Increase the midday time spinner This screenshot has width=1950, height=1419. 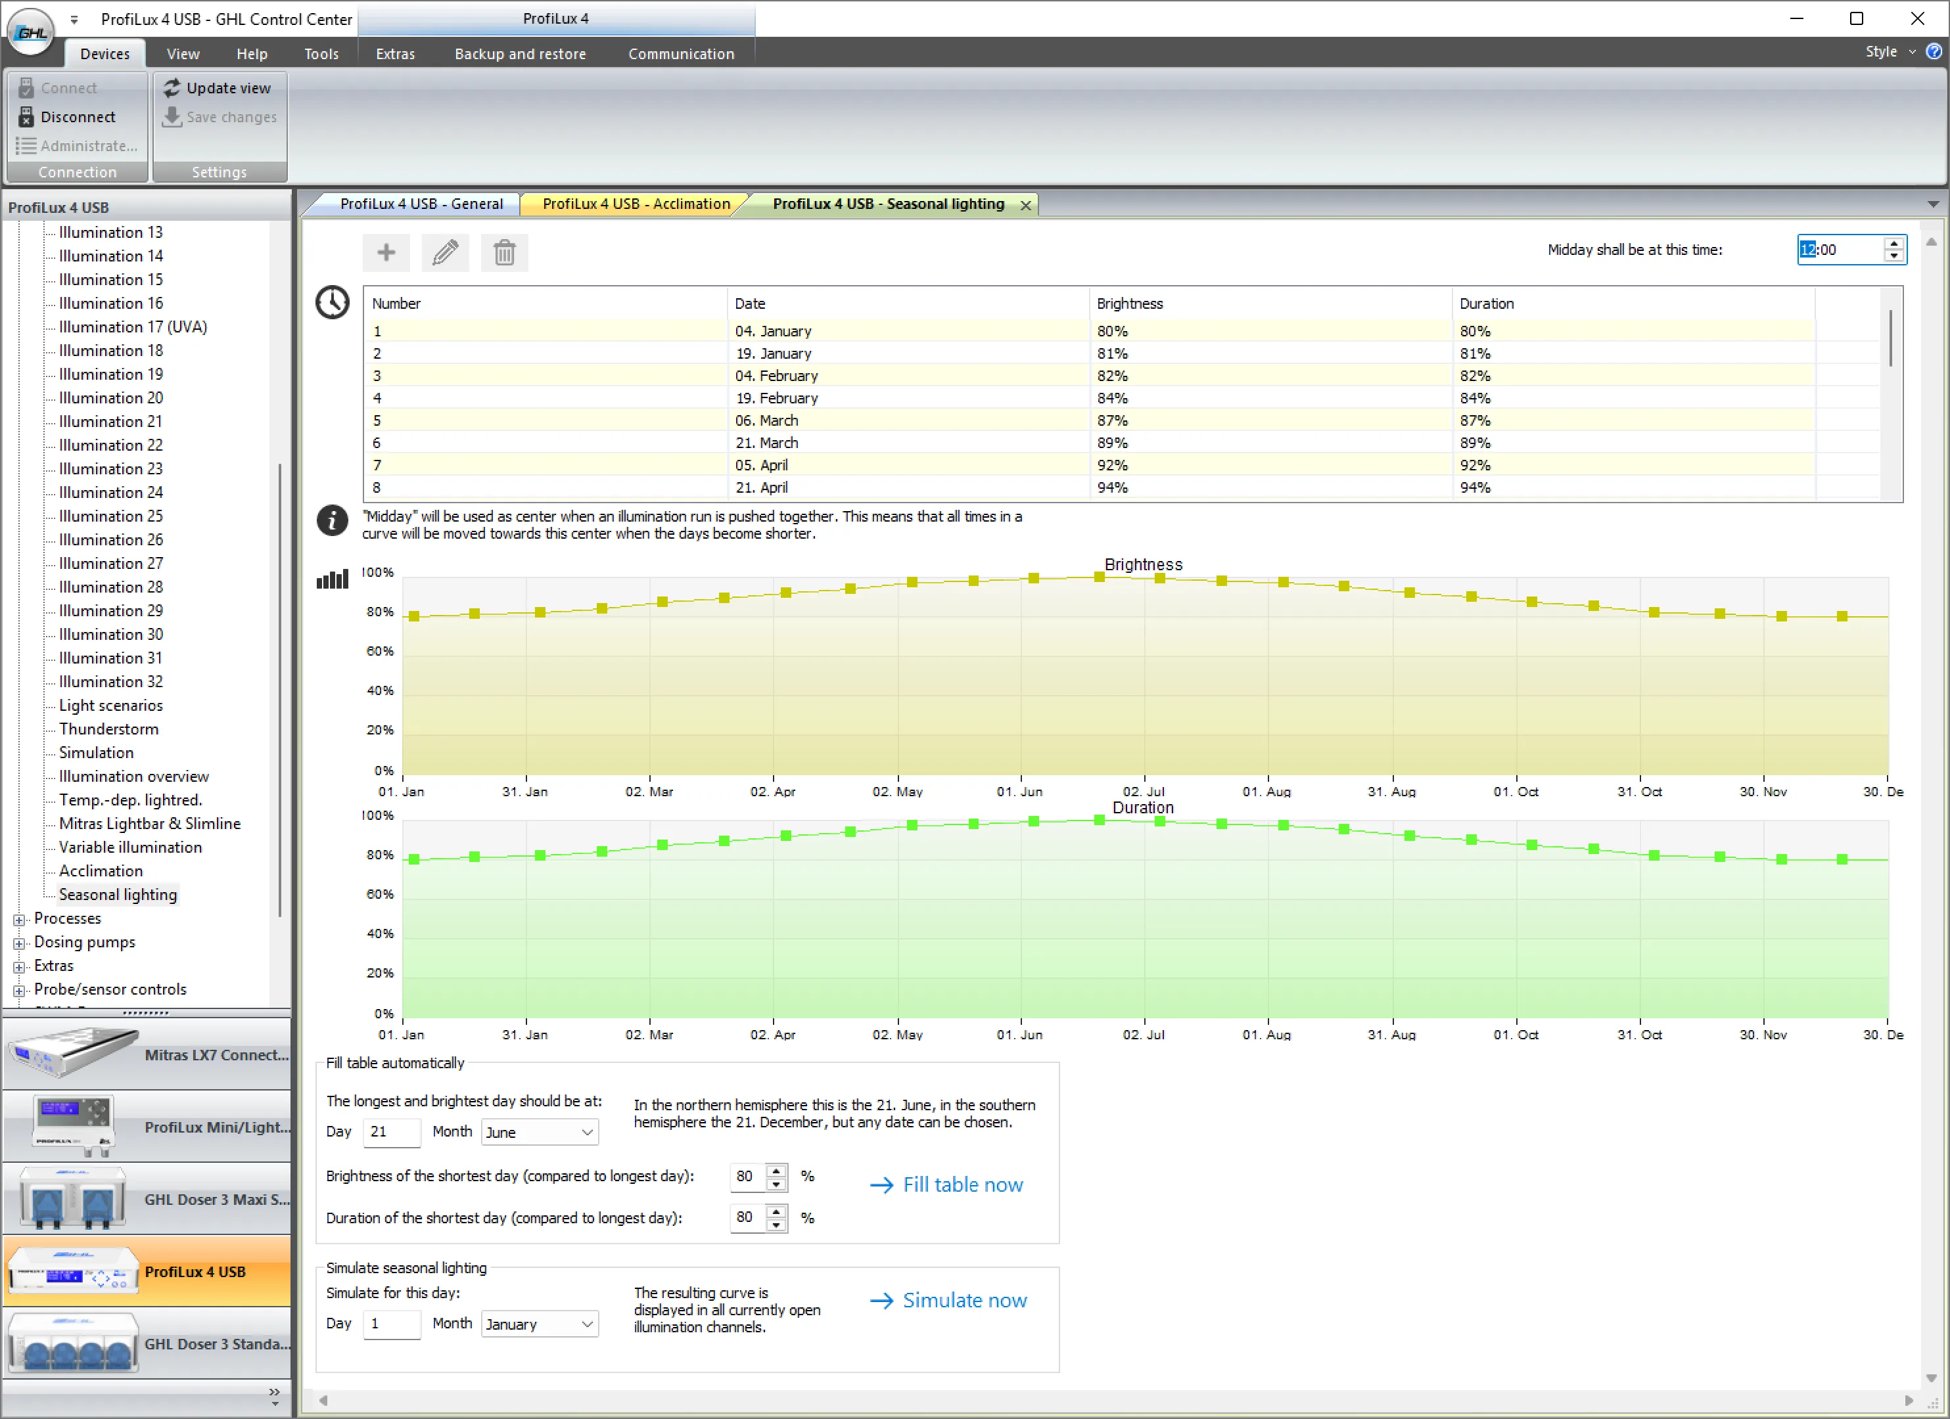point(1893,244)
